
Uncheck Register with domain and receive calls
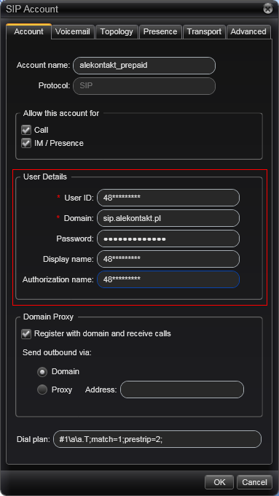click(x=26, y=334)
